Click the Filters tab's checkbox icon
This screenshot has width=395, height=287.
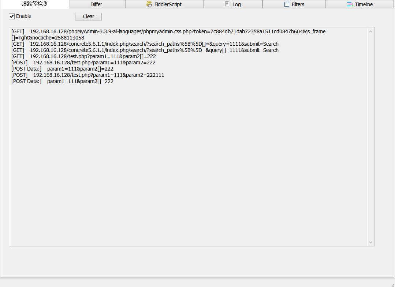tap(287, 4)
